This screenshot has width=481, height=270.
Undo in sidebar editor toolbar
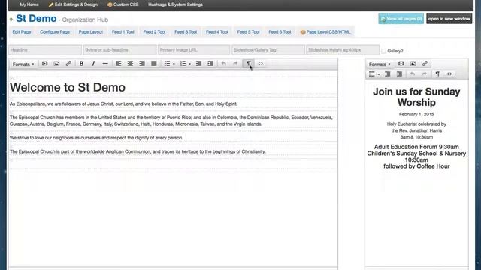point(413,74)
